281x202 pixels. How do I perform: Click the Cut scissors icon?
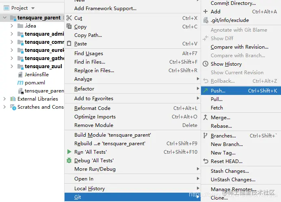coord(69,18)
